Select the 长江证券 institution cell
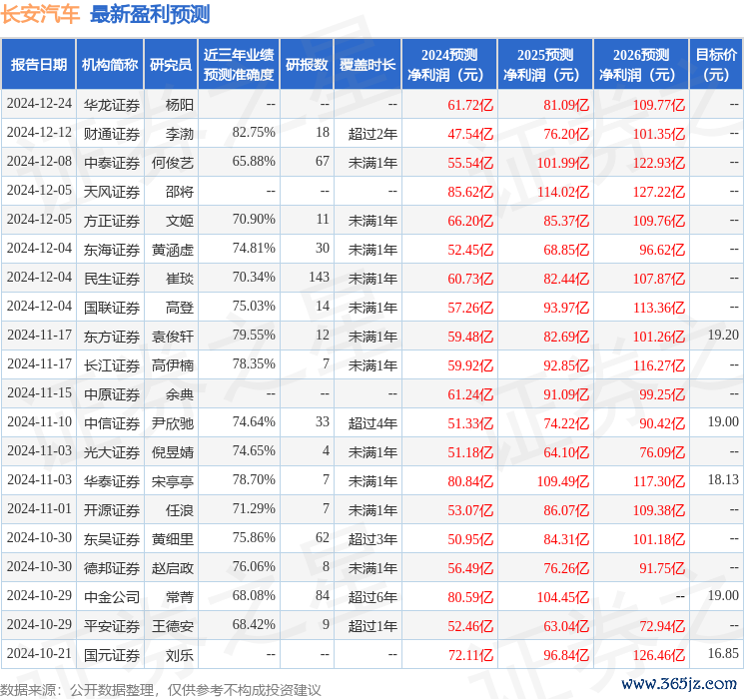The image size is (744, 699). tap(112, 365)
